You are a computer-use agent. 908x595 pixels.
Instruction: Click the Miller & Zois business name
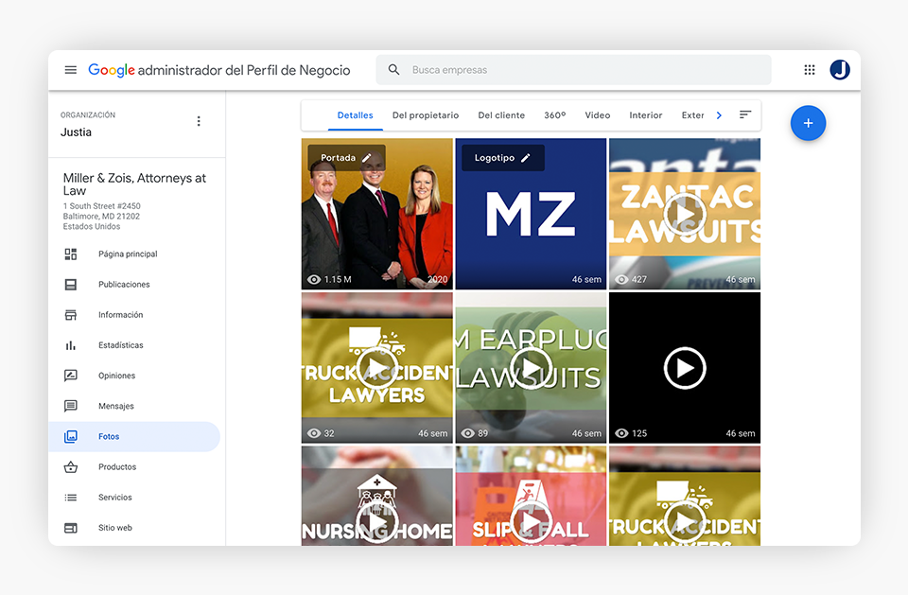click(134, 184)
